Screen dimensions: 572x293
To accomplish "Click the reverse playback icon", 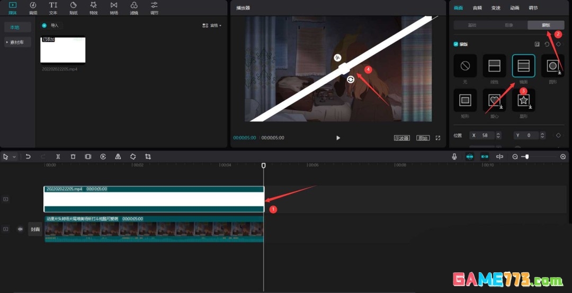I will click(x=103, y=156).
